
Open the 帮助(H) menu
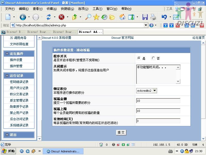tap(126, 9)
